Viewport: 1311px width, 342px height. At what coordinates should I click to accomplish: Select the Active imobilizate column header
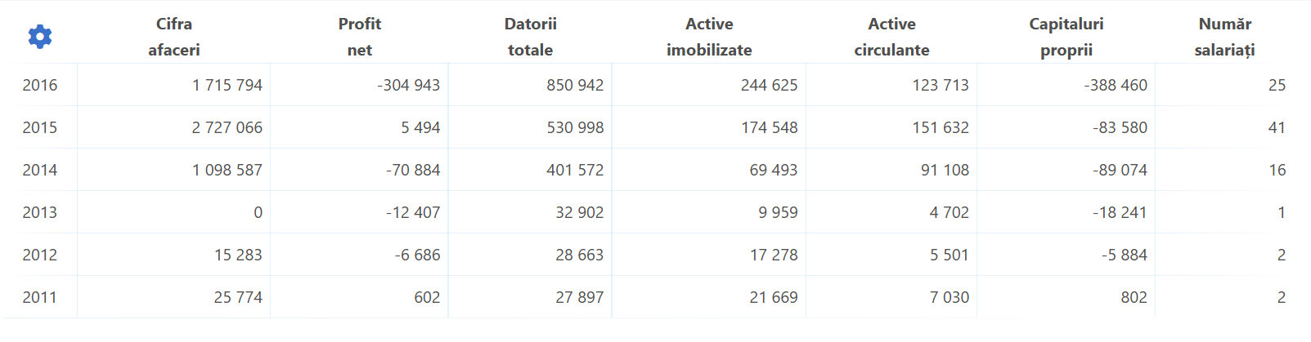[709, 37]
